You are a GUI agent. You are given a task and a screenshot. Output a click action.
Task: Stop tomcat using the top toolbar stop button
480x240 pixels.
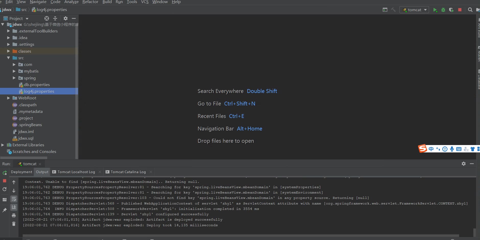460,10
